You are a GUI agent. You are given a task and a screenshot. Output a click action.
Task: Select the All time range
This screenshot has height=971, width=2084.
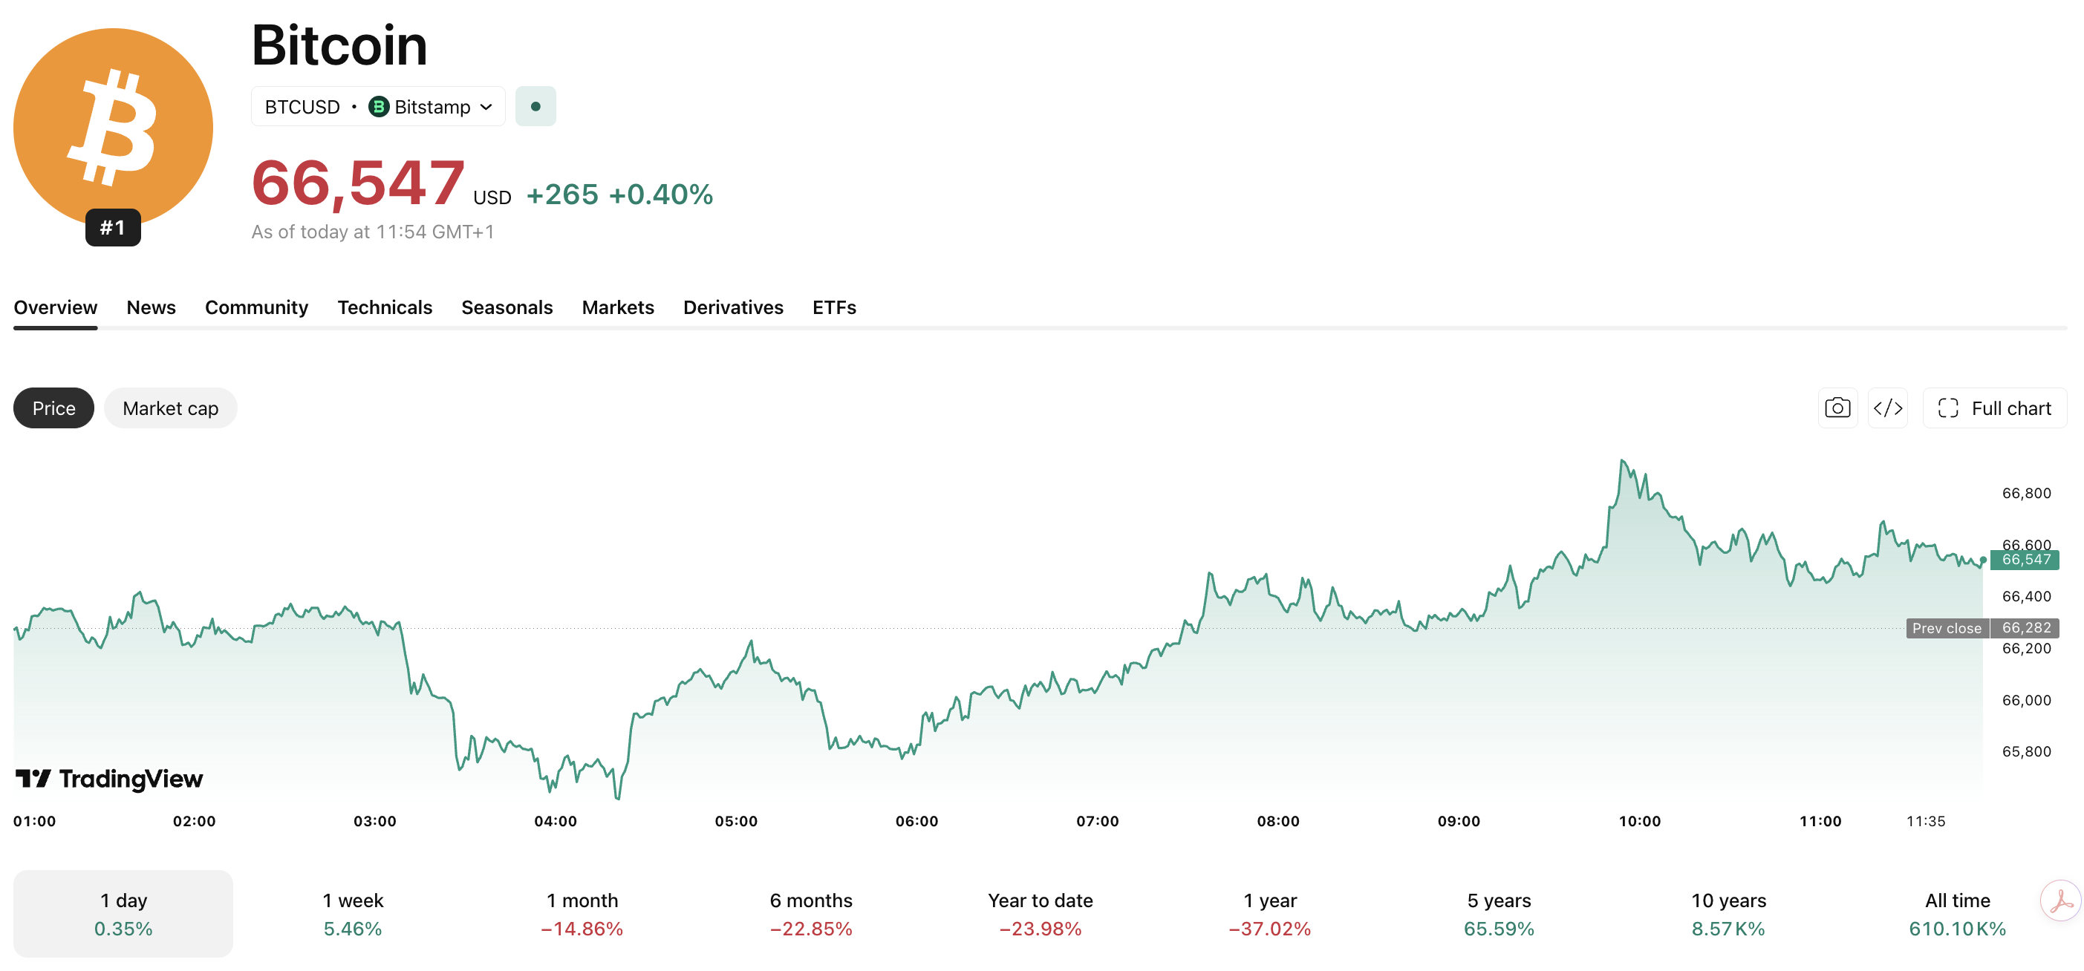pyautogui.click(x=1958, y=914)
